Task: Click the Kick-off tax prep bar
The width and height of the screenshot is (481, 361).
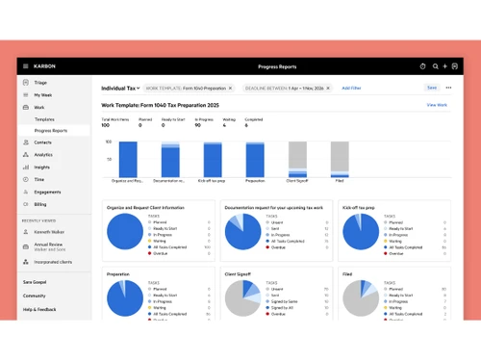Action: pos(213,159)
